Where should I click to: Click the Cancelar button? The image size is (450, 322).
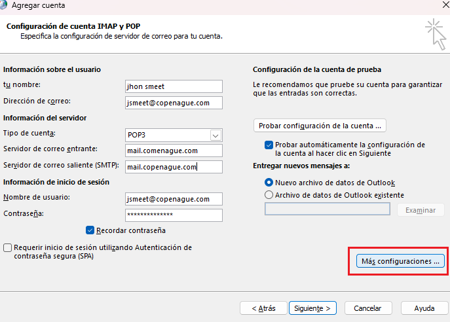coord(368,308)
